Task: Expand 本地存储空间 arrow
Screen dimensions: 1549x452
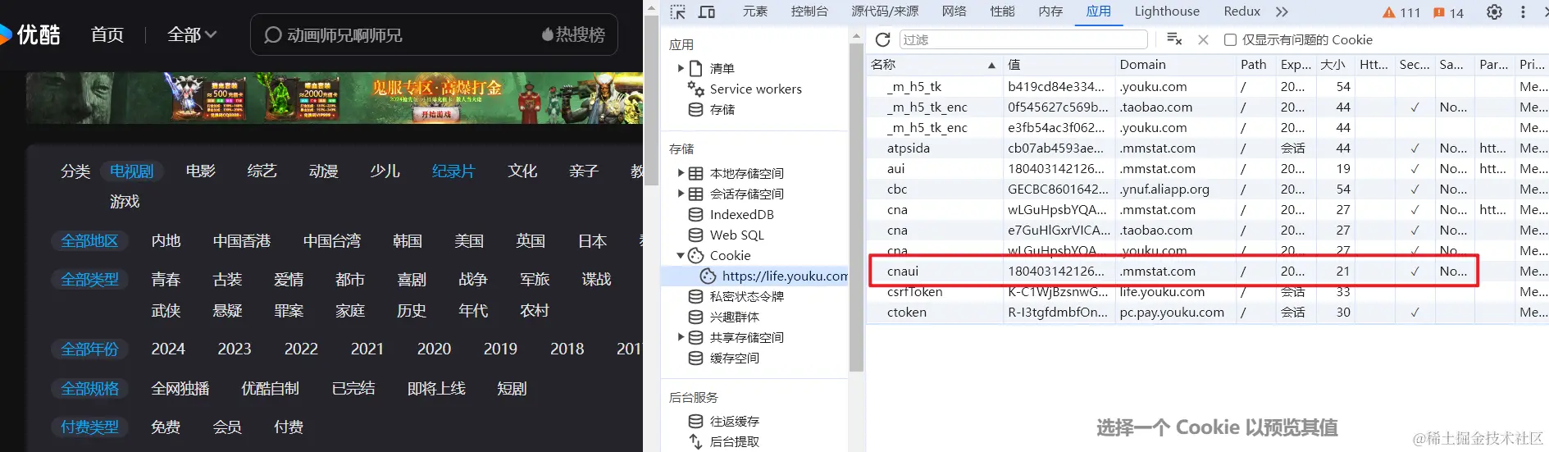Action: tap(681, 173)
